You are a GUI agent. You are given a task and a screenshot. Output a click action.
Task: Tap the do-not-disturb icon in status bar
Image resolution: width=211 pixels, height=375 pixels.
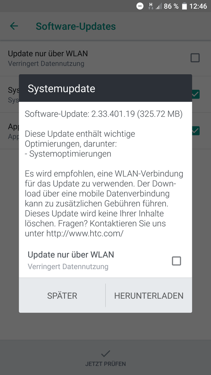click(140, 6)
